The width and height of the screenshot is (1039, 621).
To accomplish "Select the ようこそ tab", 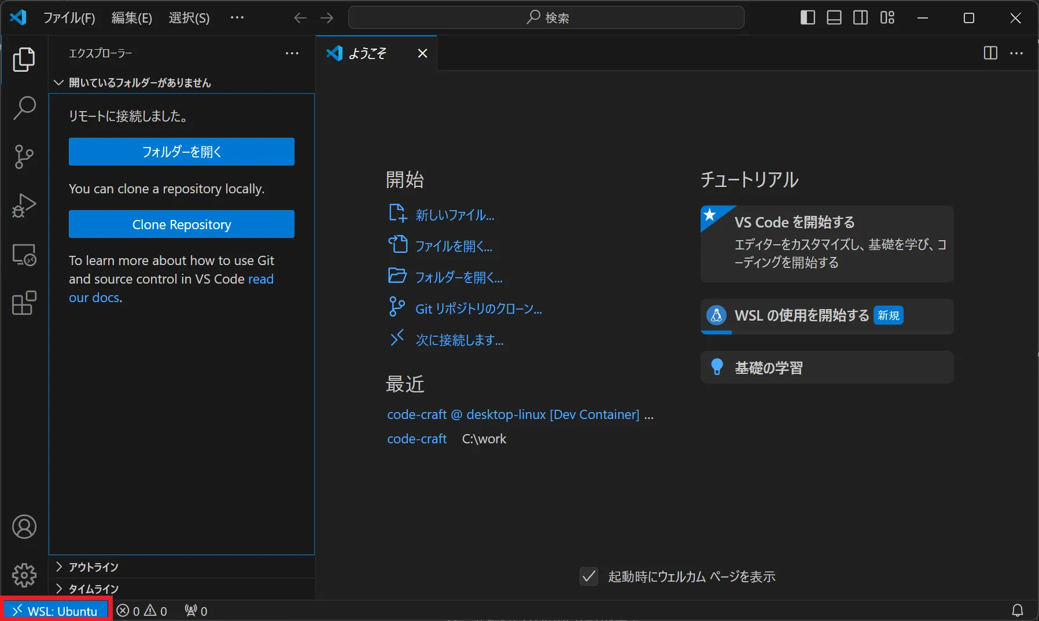I will [369, 53].
